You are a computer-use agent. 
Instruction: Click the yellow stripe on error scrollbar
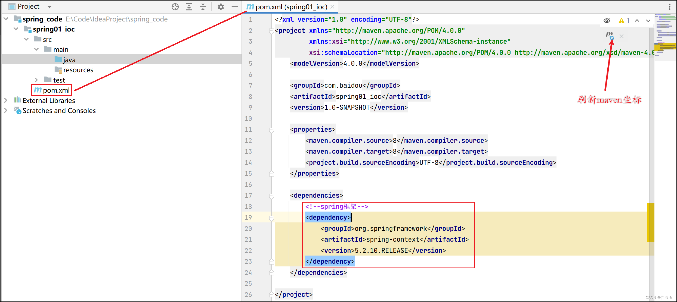tap(651, 222)
